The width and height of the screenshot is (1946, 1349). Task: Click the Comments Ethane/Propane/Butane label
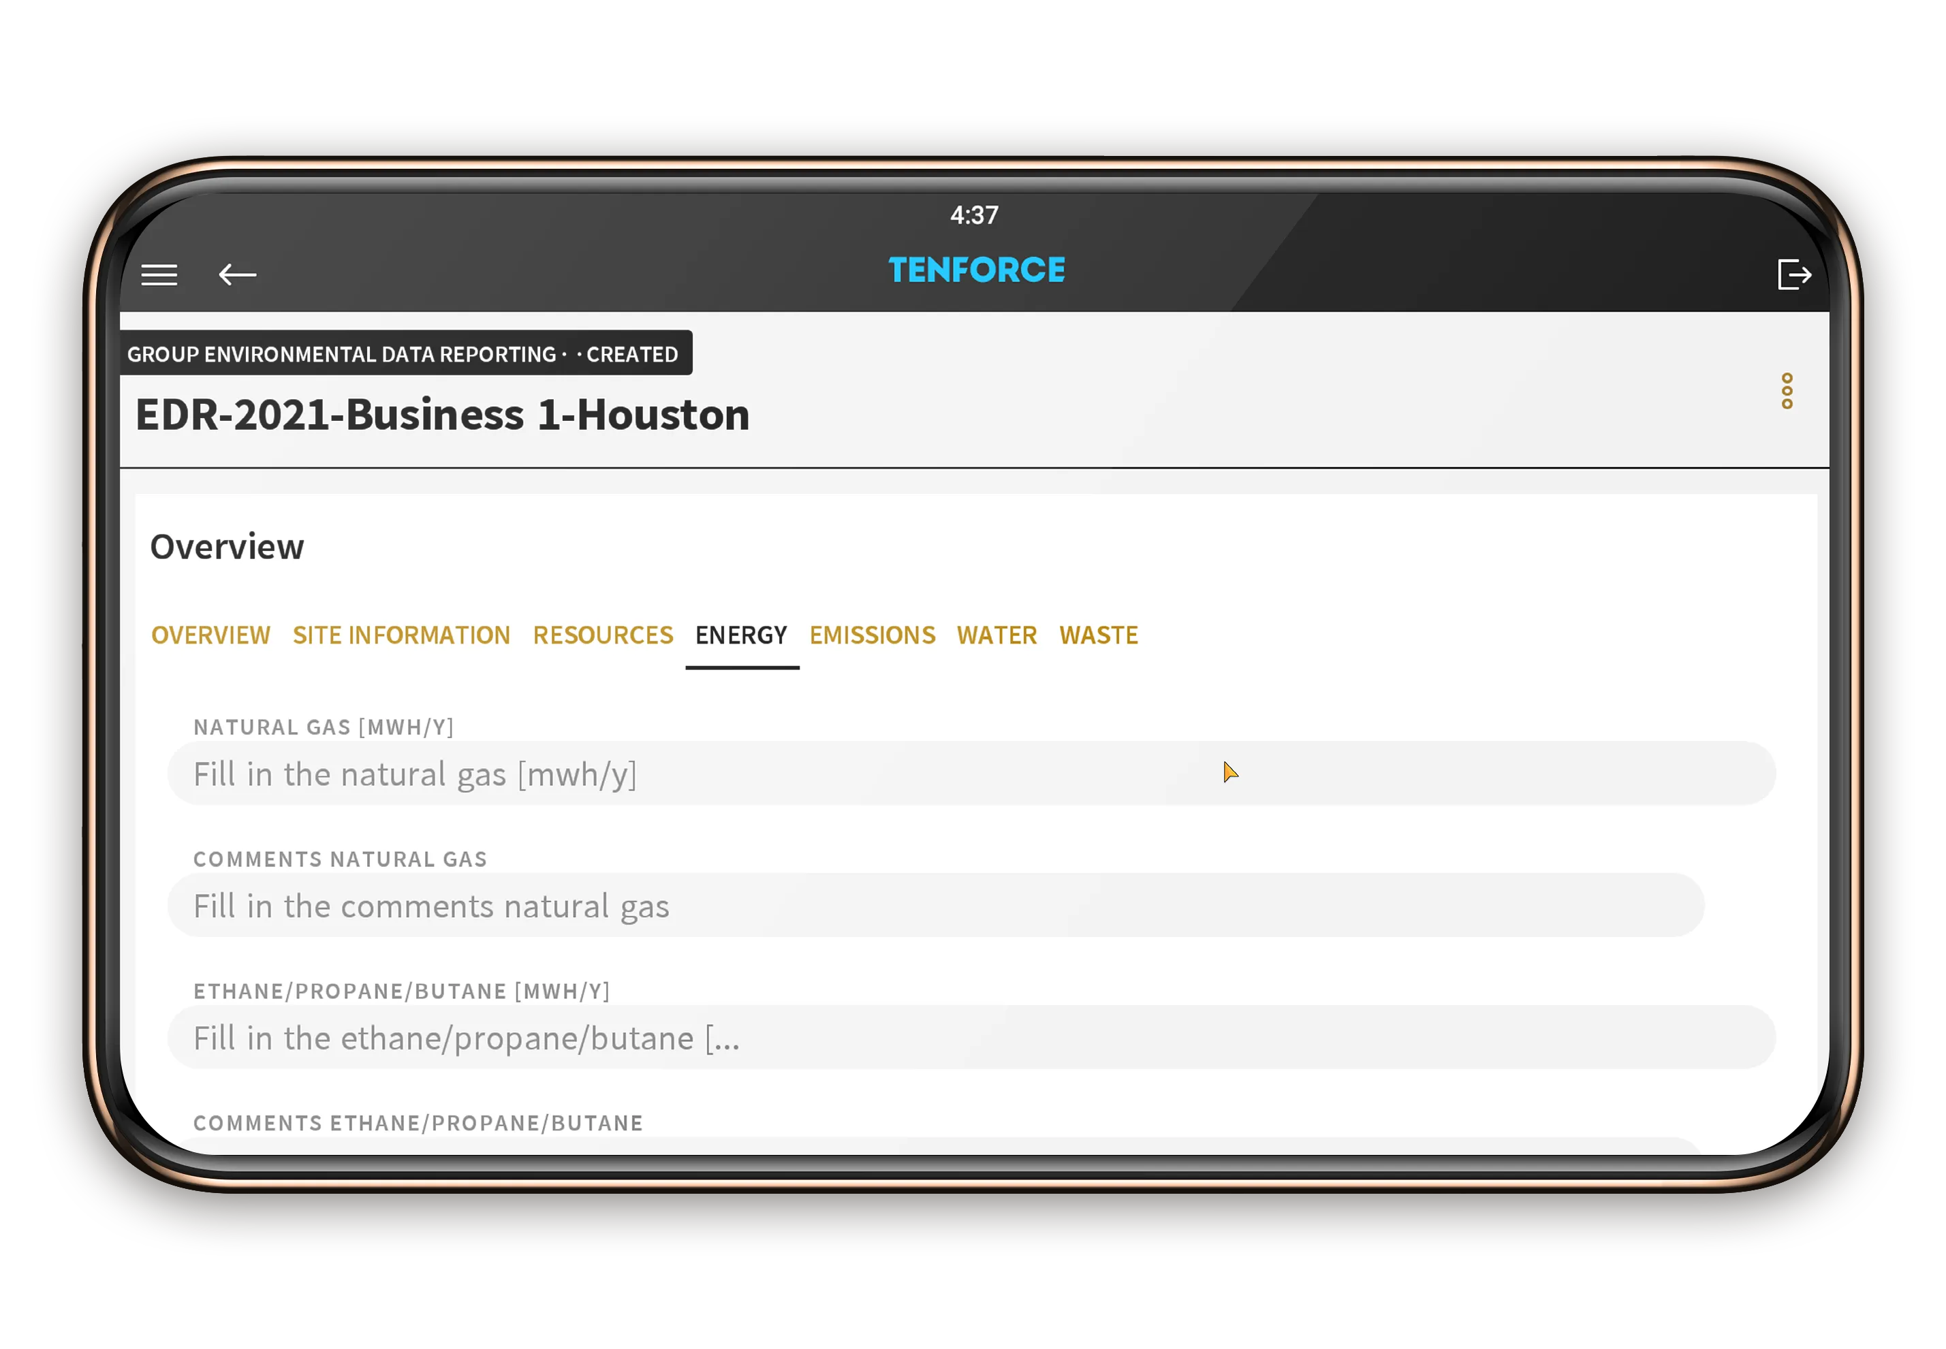[x=418, y=1122]
